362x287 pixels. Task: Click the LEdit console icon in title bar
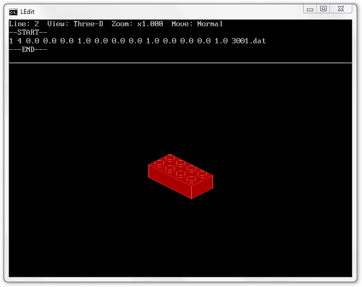(x=13, y=12)
